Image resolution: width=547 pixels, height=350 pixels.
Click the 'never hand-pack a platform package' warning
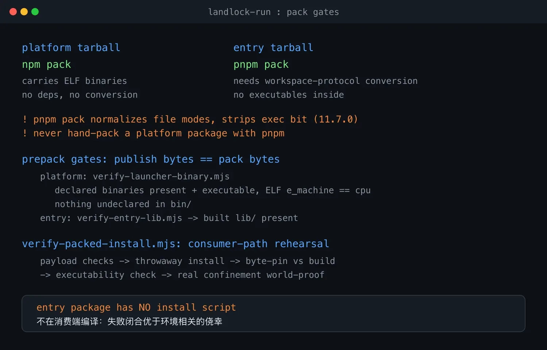click(x=153, y=133)
